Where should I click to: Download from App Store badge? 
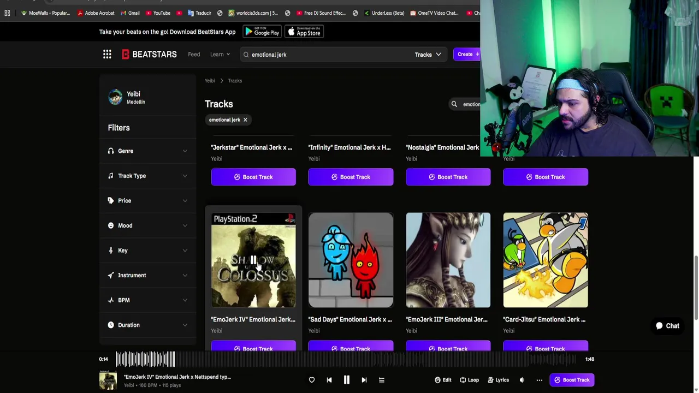coord(304,32)
